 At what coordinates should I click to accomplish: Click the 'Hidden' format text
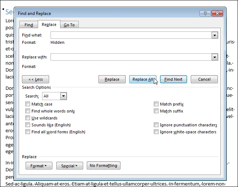click(x=57, y=42)
